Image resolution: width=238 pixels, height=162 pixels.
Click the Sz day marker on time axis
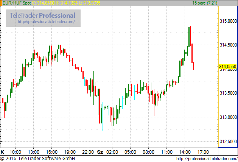click(x=100, y=152)
